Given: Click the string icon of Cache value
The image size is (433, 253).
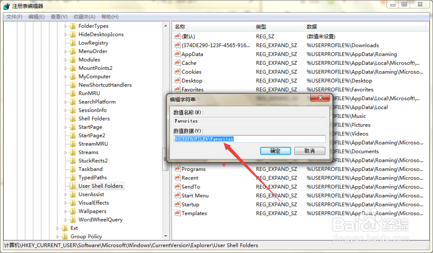Looking at the screenshot, I should [177, 63].
